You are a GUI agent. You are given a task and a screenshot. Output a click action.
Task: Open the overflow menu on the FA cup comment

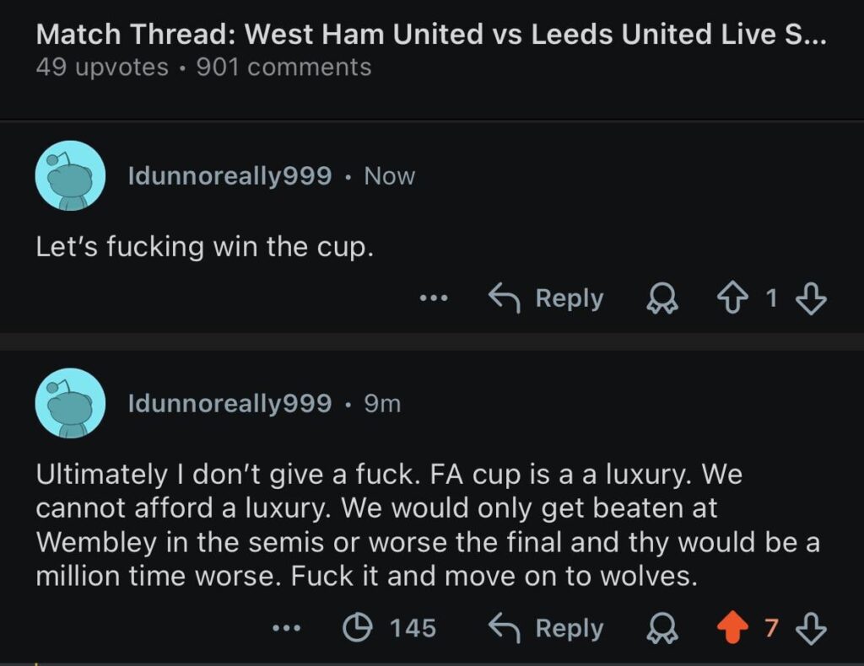[x=288, y=627]
